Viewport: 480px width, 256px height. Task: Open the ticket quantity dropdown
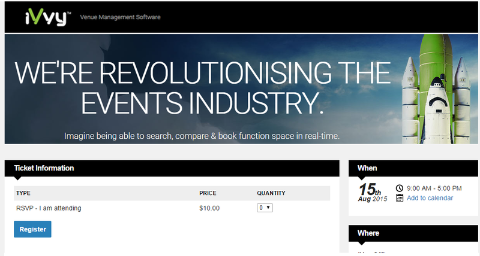pos(265,208)
